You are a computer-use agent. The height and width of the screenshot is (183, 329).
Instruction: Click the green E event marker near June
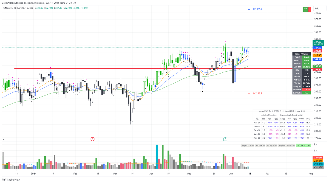point(225,139)
